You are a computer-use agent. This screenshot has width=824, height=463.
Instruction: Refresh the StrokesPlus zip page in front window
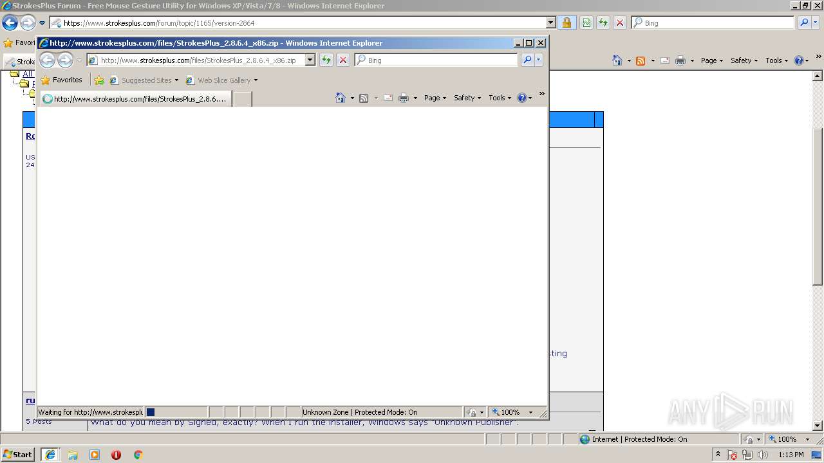(x=326, y=60)
